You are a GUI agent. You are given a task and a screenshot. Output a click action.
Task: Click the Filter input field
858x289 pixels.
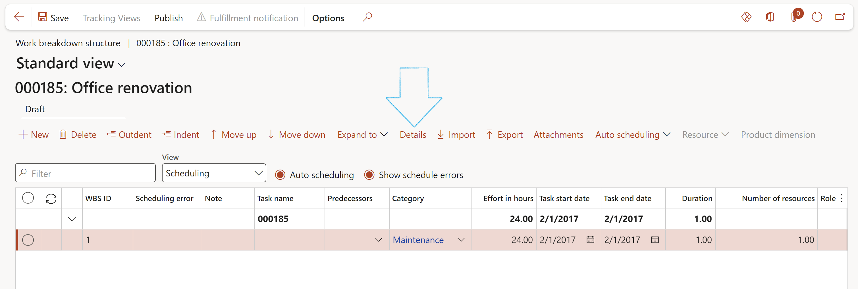90,173
